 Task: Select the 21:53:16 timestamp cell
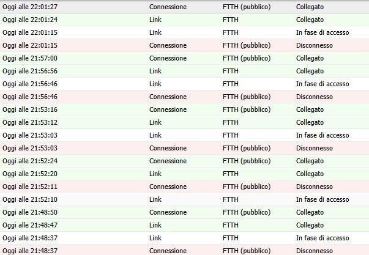(x=30, y=109)
